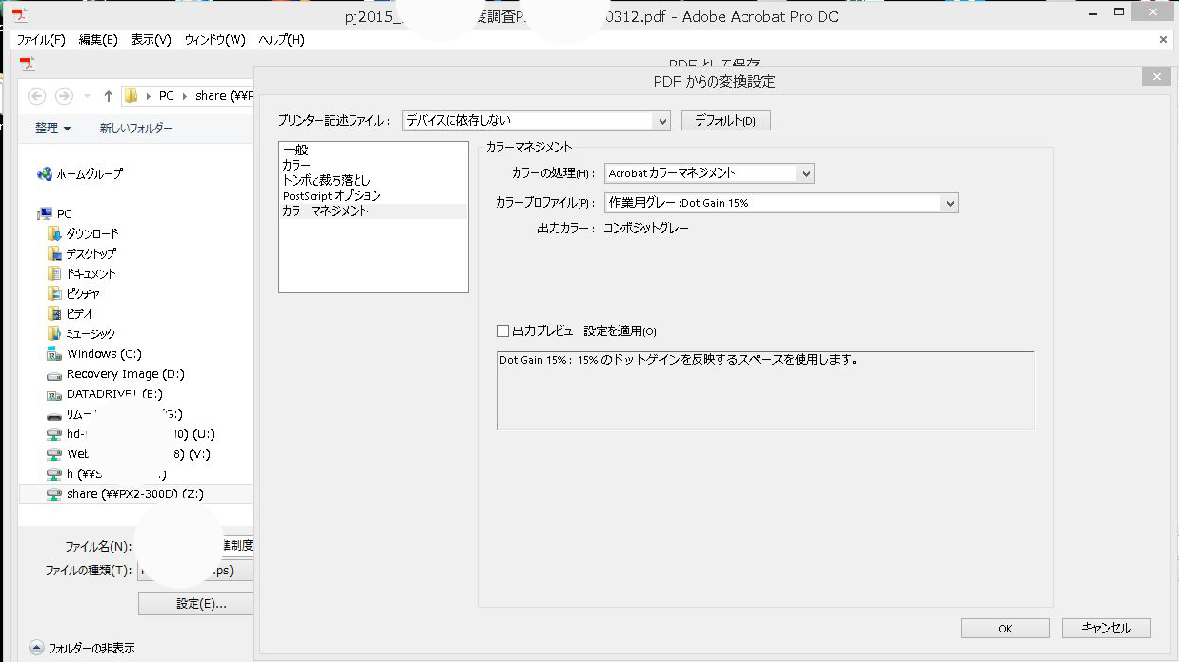Screen dimensions: 1179x662
Task: Open the 整理 dropdown menu
Action: click(53, 129)
